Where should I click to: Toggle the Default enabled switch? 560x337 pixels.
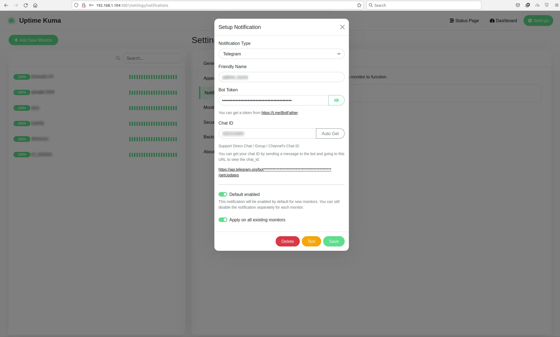coord(223,194)
